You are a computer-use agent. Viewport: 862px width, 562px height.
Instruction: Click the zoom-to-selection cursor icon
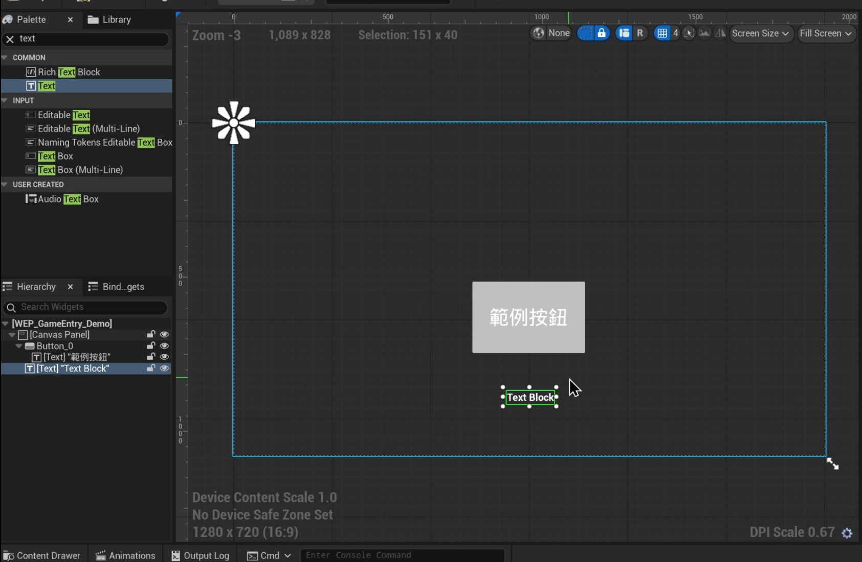coord(689,33)
